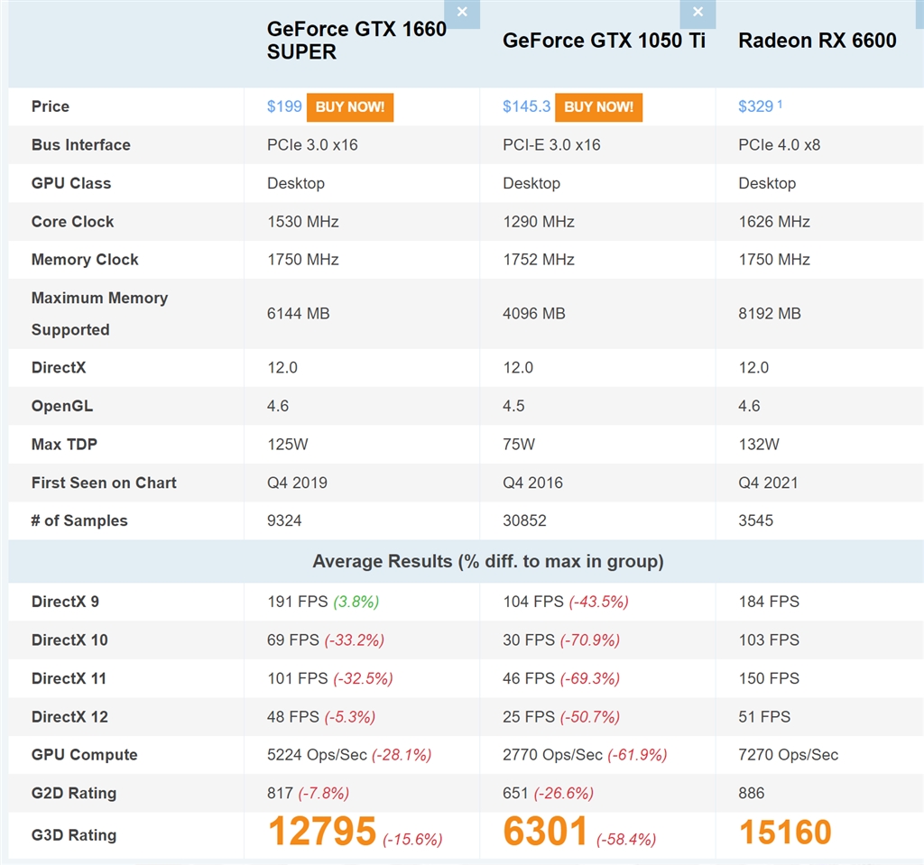Click BUY NOW for GTX 1050 Ti
The image size is (924, 865).
pyautogui.click(x=599, y=107)
